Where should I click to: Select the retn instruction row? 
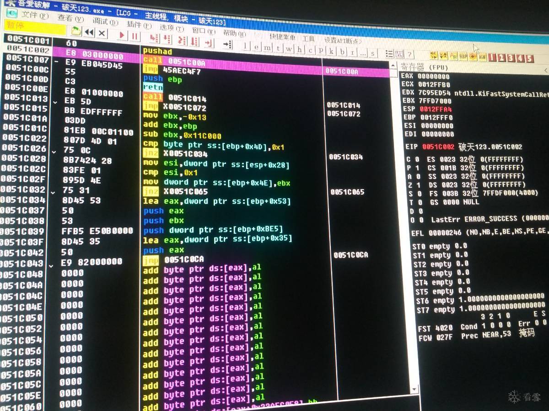(152, 87)
